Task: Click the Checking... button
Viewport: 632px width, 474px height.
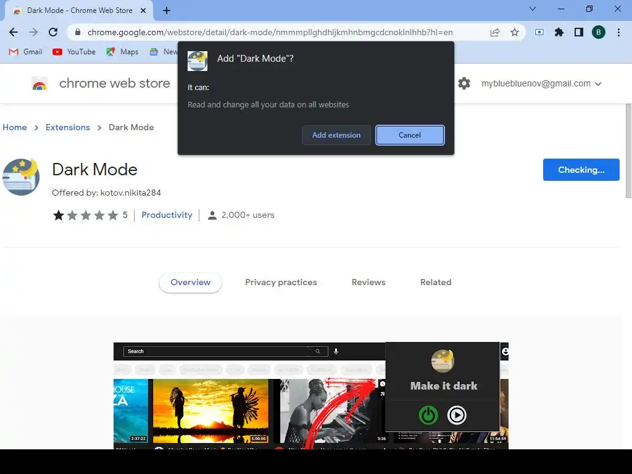Action: (x=581, y=170)
